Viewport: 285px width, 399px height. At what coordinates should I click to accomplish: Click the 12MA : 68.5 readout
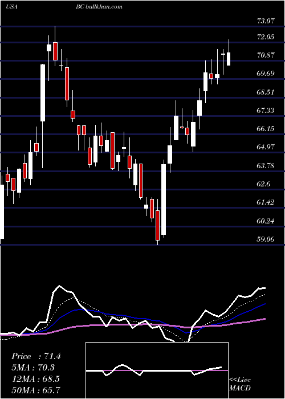35,378
